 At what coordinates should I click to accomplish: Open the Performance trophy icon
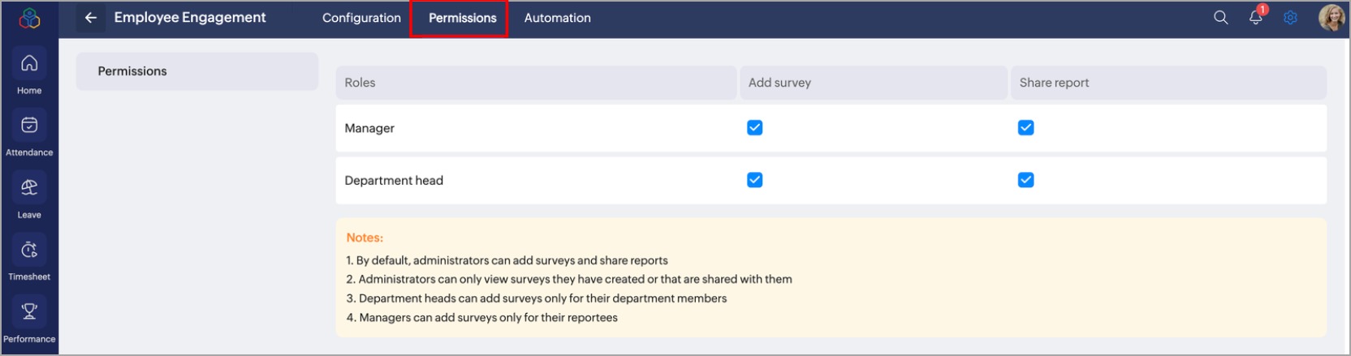click(29, 311)
